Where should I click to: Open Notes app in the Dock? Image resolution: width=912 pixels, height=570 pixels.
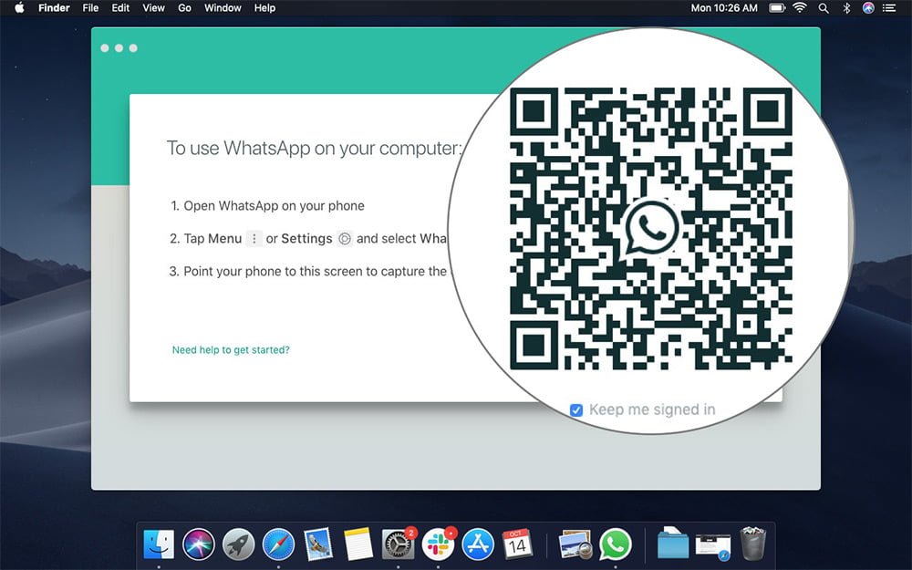tap(358, 545)
